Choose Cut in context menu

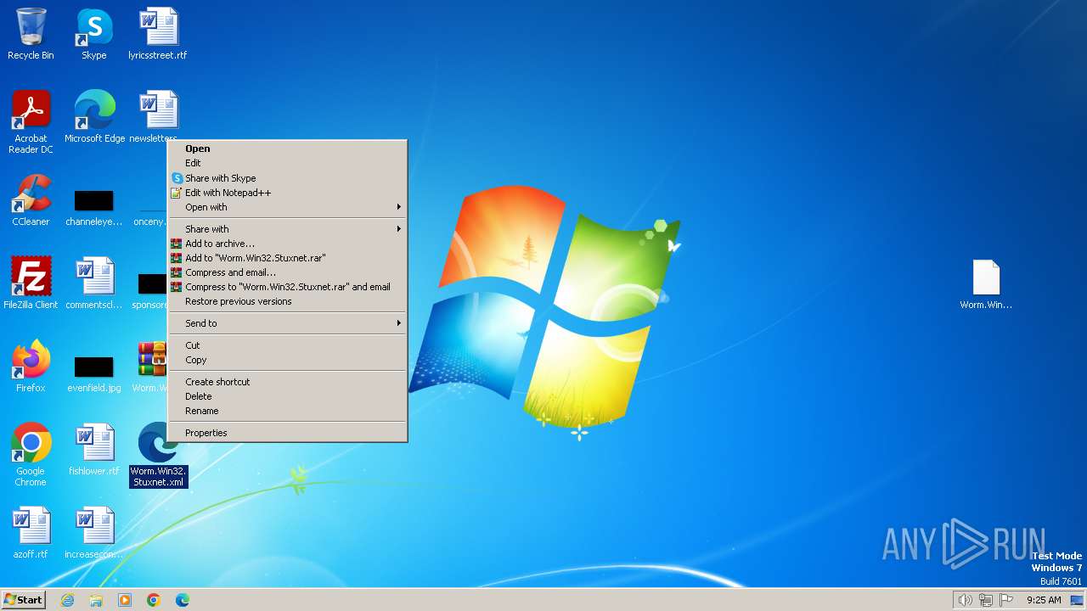(288, 345)
